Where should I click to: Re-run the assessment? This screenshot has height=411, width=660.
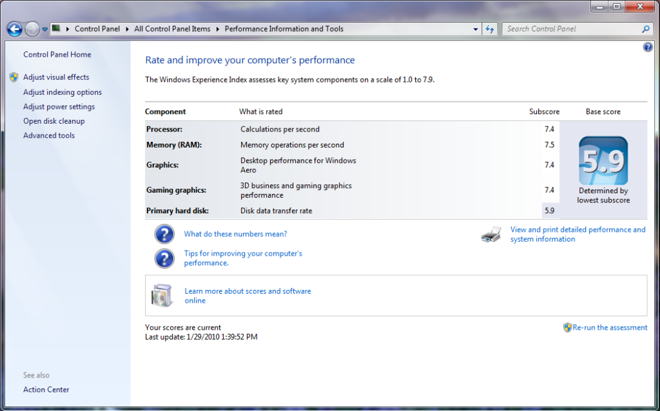pos(609,327)
